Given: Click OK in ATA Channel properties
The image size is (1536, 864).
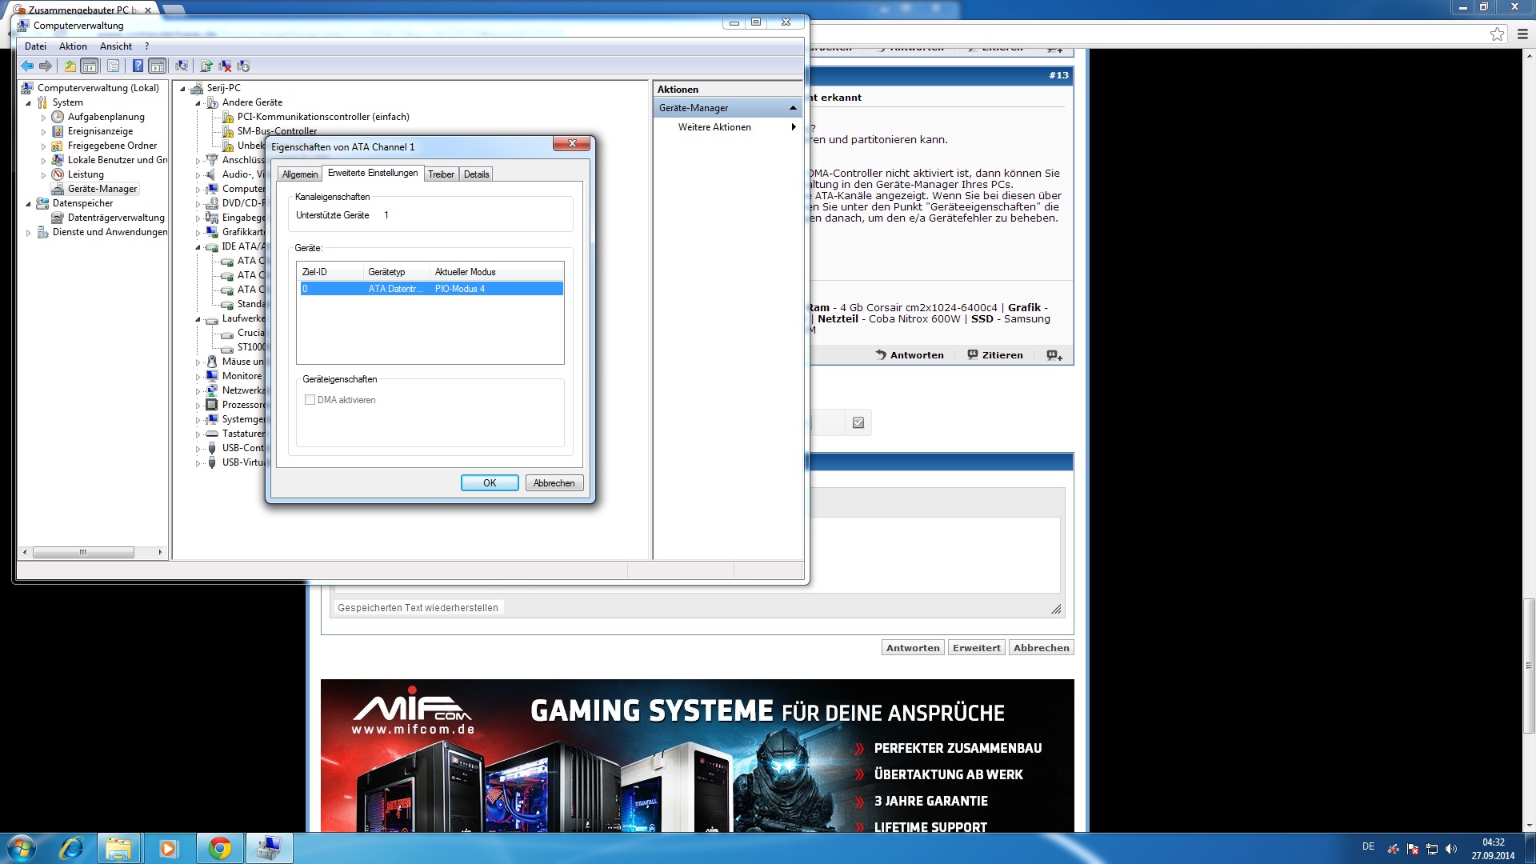Looking at the screenshot, I should [x=489, y=483].
